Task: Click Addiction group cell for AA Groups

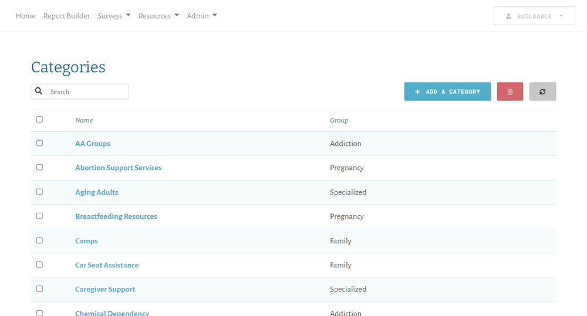Action: 346,144
